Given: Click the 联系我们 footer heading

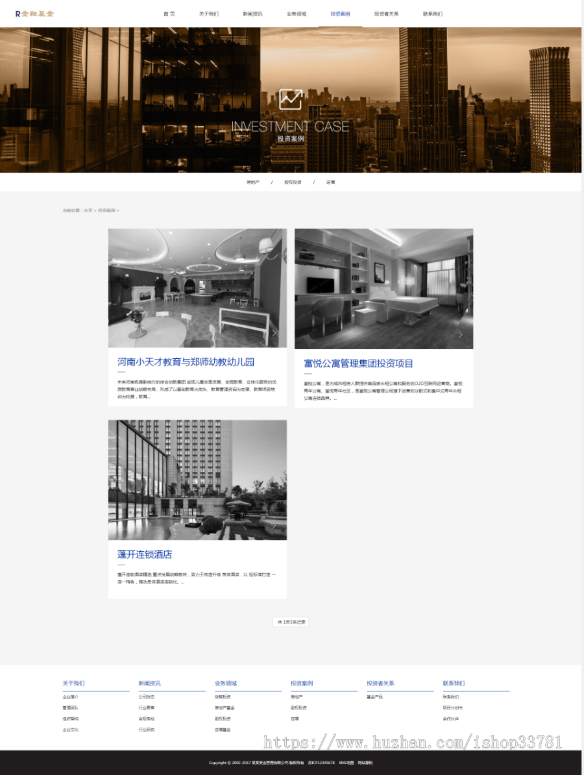Looking at the screenshot, I should pos(454,683).
